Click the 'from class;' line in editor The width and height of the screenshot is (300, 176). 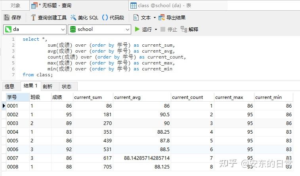[38, 75]
